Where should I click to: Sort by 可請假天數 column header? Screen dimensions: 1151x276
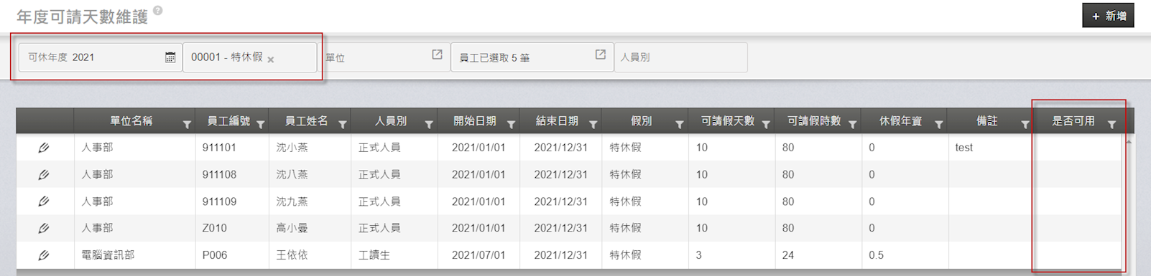727,121
